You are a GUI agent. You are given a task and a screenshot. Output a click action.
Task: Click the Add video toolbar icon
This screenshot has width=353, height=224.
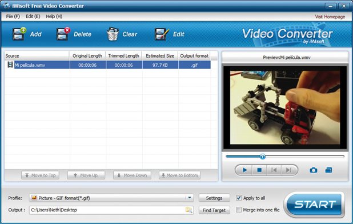point(19,34)
